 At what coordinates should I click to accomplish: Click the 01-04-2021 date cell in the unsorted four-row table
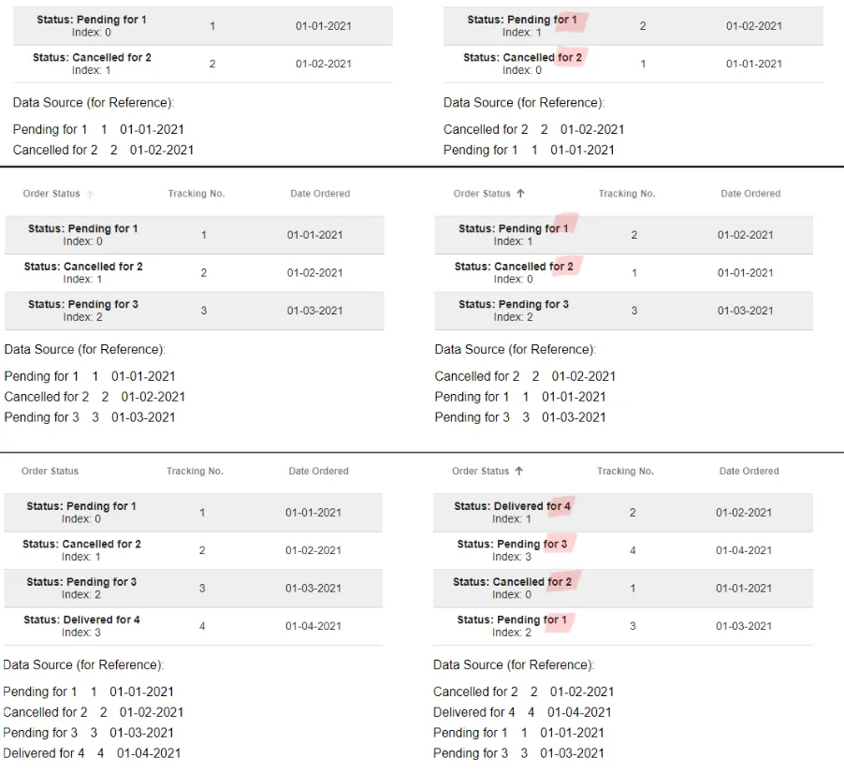[313, 626]
